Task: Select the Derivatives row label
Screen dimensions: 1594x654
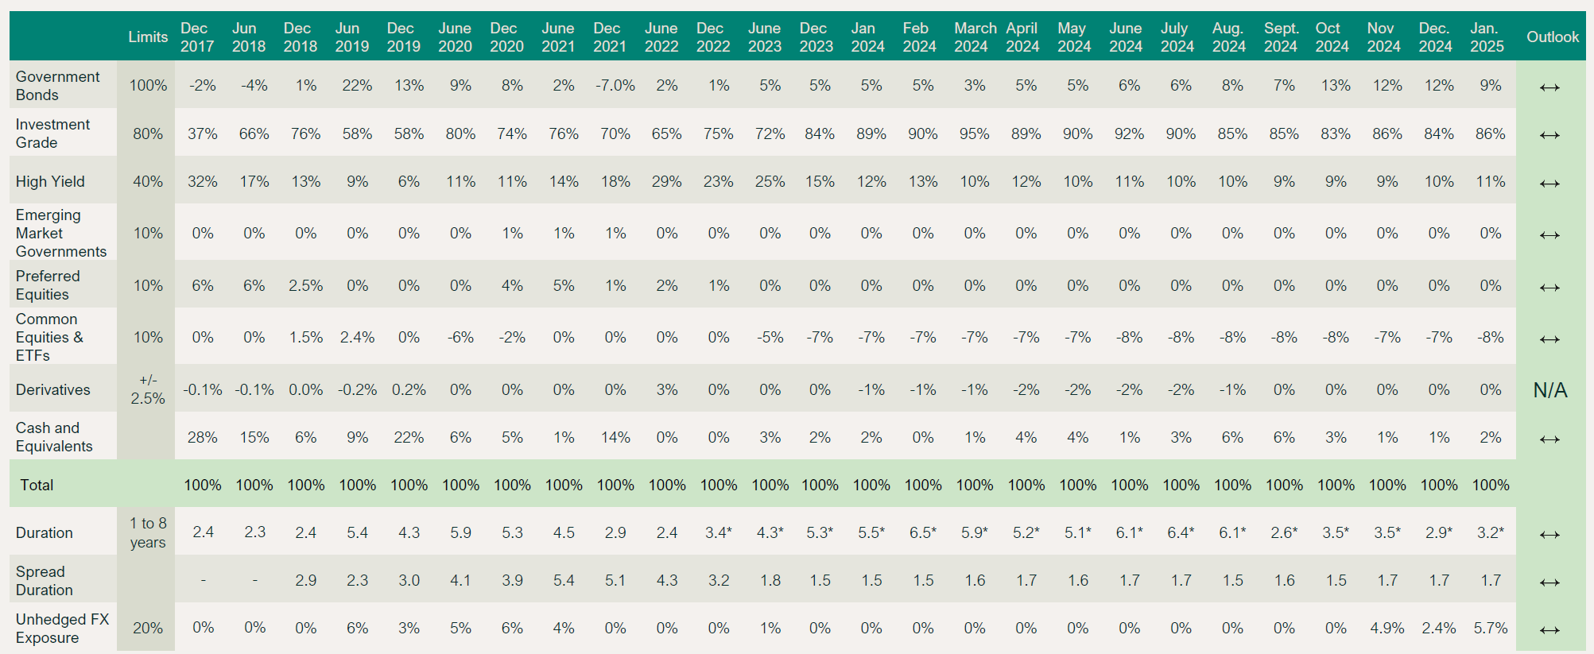Action: (x=53, y=389)
